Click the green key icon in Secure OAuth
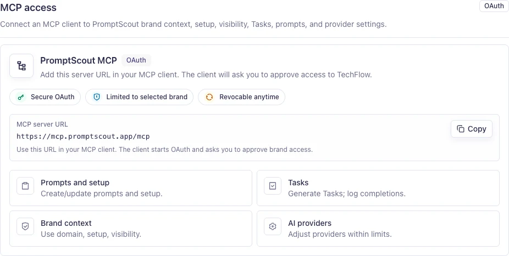Viewport: 509px width, 256px height. (x=21, y=97)
